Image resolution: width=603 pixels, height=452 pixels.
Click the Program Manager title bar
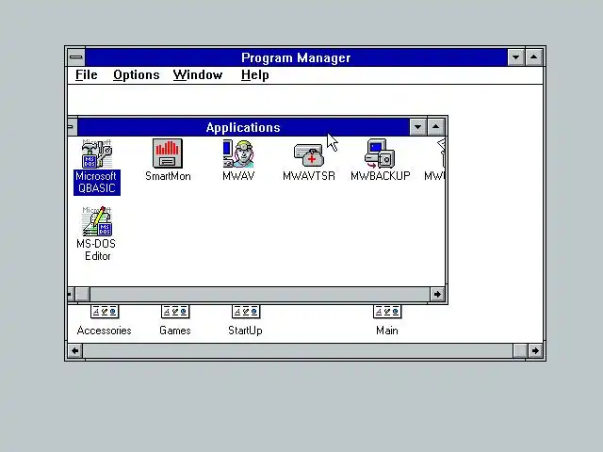coord(296,57)
